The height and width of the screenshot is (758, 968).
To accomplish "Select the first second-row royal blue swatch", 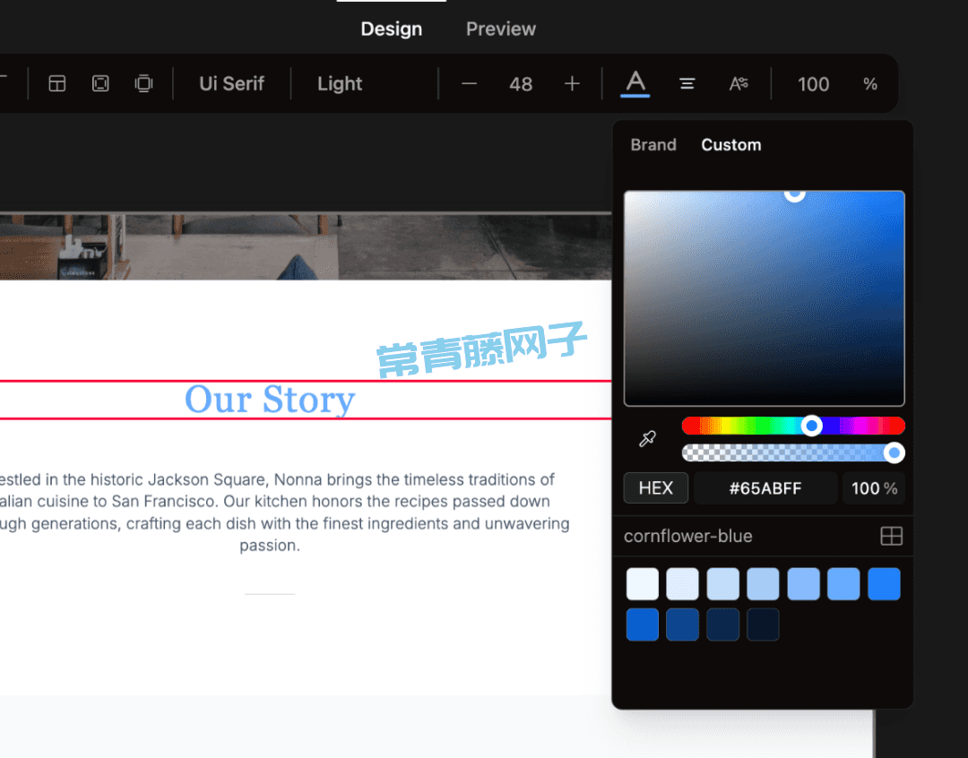I will click(642, 624).
